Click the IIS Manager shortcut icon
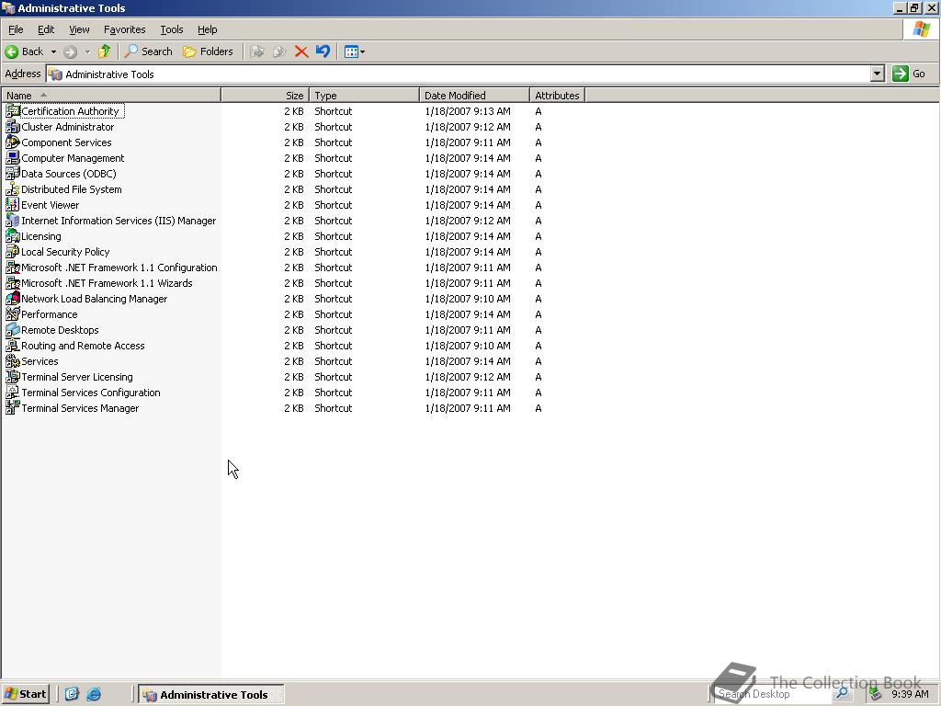 pos(12,221)
